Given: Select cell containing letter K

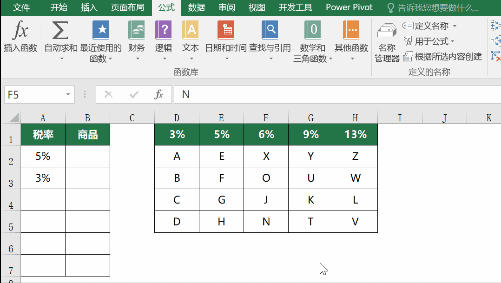Looking at the screenshot, I should [x=310, y=200].
